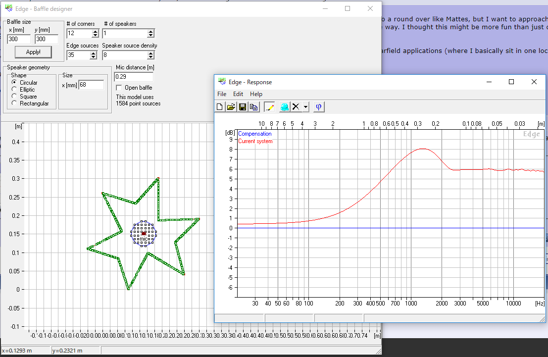548x357 pixels.
Task: Save response with the floppy disk icon
Action: [243, 107]
